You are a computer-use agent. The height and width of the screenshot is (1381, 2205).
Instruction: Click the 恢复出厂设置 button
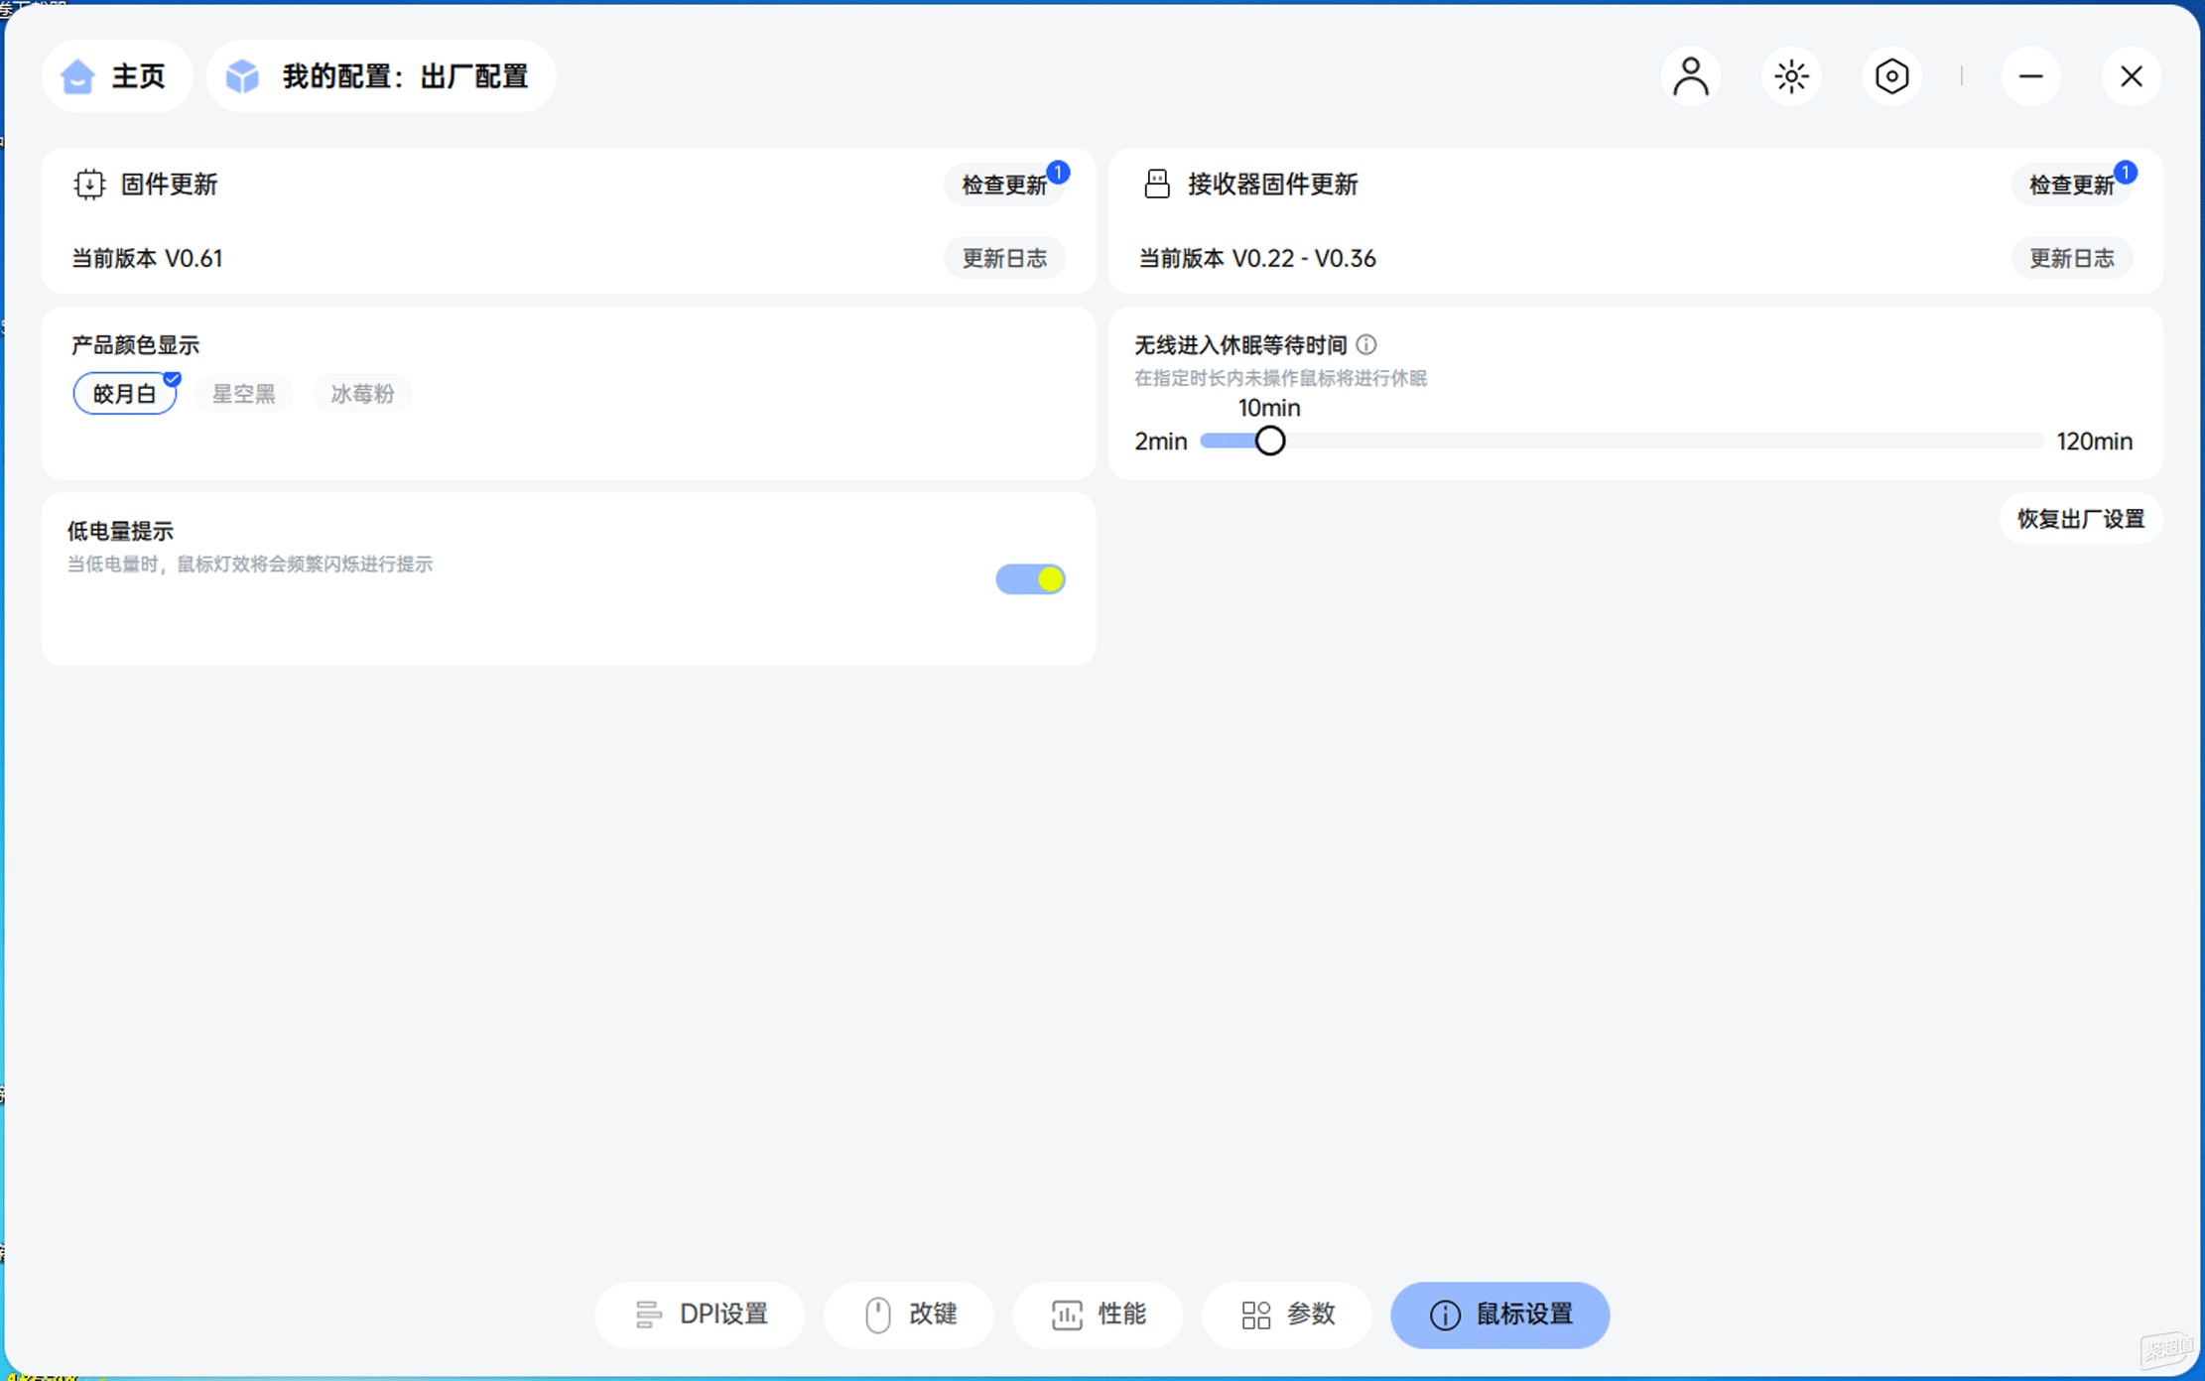(x=2080, y=519)
